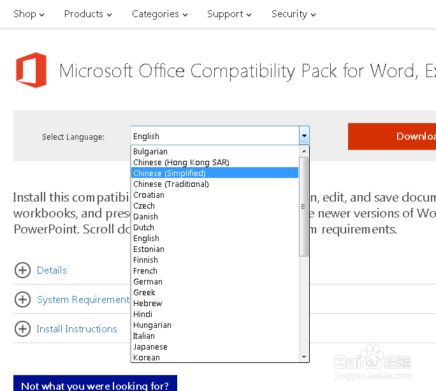Select Bulgarian in the language dropdown
This screenshot has width=436, height=391.
tap(150, 151)
